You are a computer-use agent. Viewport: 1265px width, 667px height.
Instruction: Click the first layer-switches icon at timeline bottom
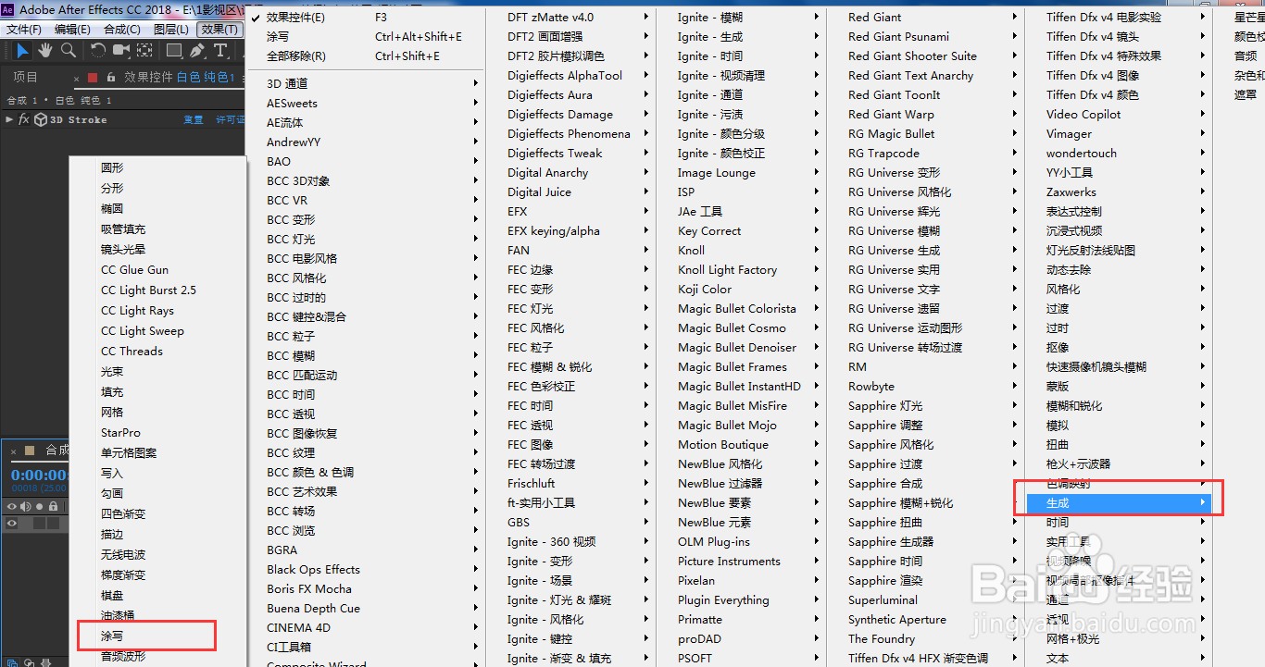(12, 662)
